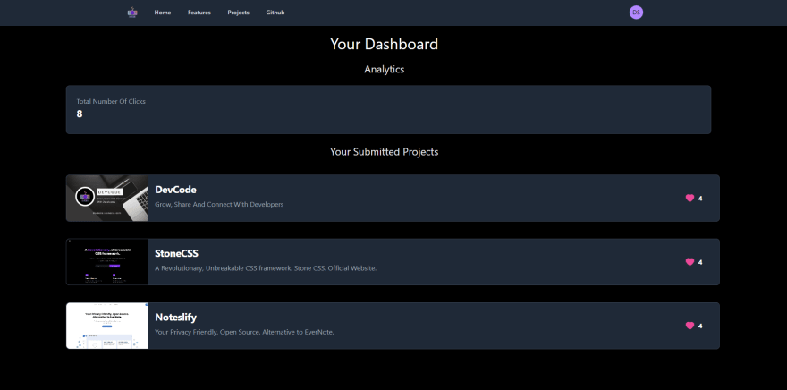Click the total clicks value 8

click(80, 114)
